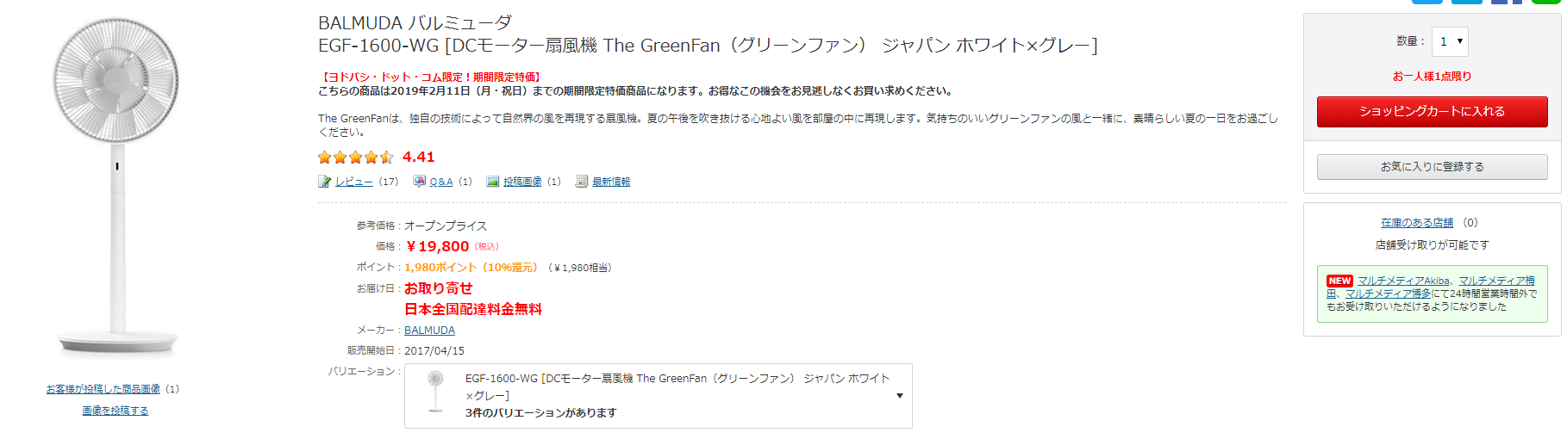Click the picture icon beside 投稿画像

[493, 182]
